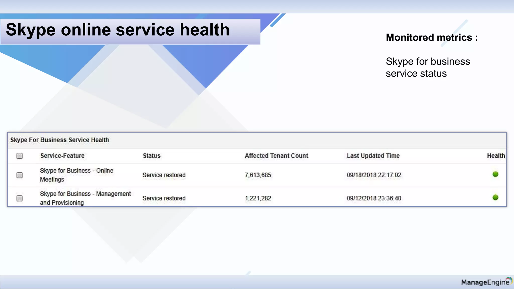Click timestamp 09/18/2018 22:17:02
This screenshot has height=289, width=514.
374,175
